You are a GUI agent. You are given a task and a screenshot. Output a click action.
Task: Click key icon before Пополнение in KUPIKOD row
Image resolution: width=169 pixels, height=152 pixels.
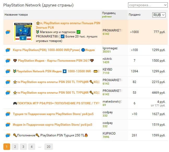[x=15, y=135]
